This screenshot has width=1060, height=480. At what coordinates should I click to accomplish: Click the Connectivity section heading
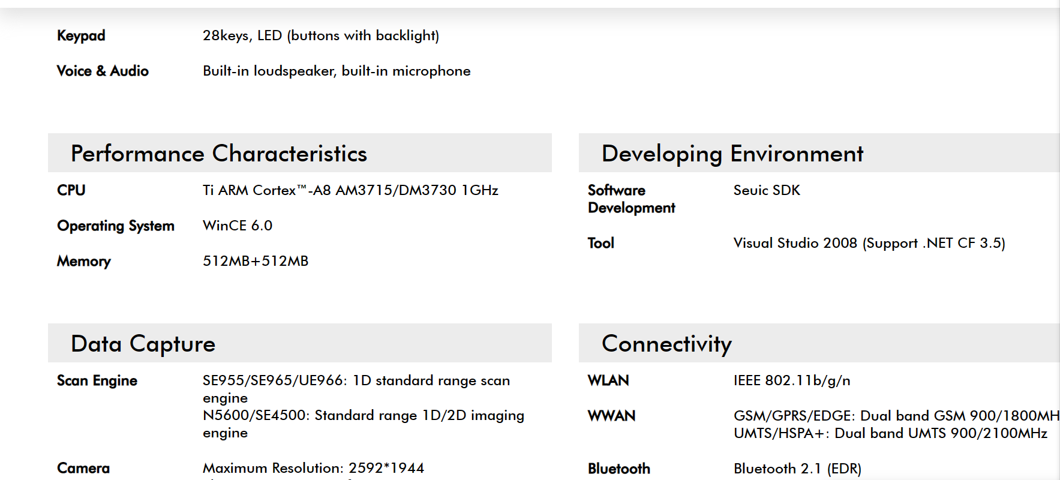[666, 344]
